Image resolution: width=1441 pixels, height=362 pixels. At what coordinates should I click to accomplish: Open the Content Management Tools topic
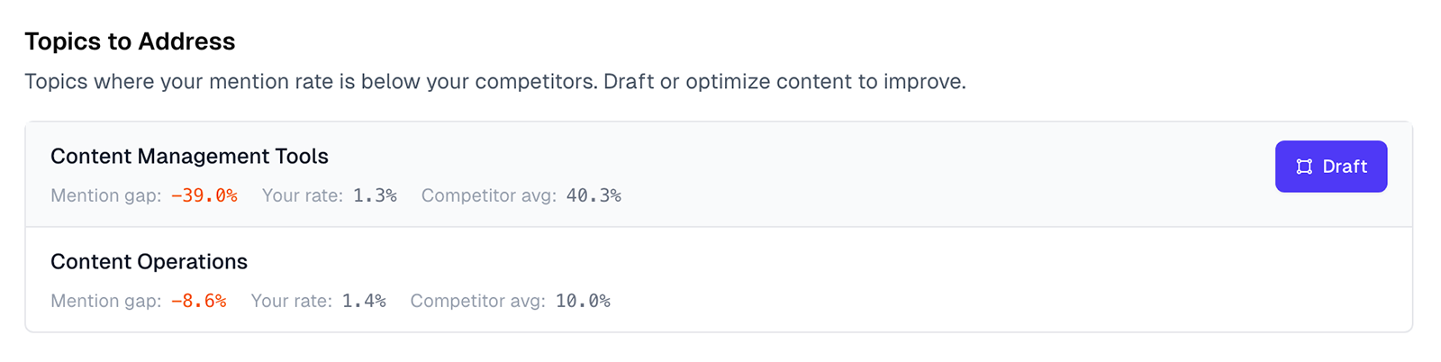[x=189, y=157]
